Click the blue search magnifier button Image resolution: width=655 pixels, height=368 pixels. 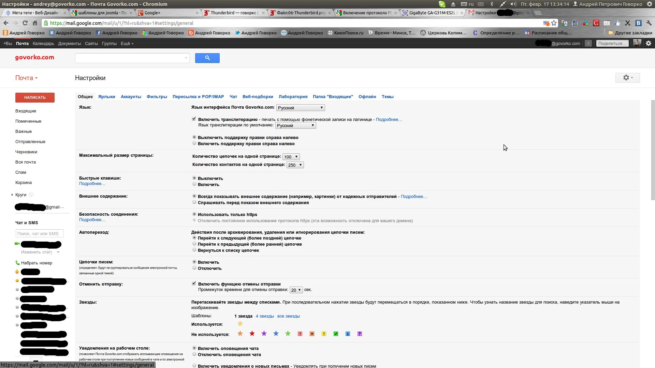click(207, 58)
